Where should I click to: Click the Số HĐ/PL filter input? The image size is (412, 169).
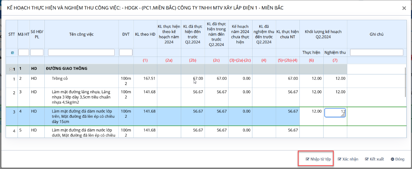coord(37,53)
